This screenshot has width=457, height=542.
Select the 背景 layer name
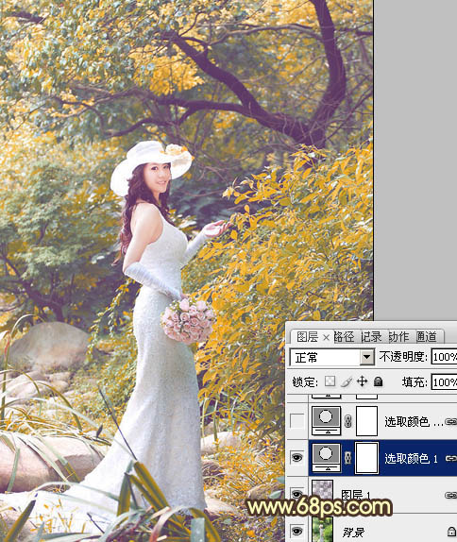click(x=353, y=532)
